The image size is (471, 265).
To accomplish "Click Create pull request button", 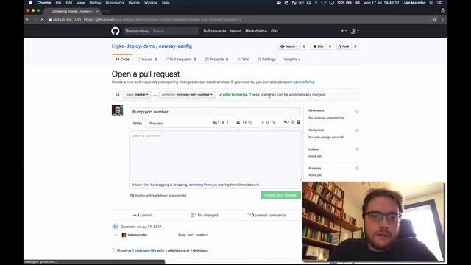I will point(281,195).
